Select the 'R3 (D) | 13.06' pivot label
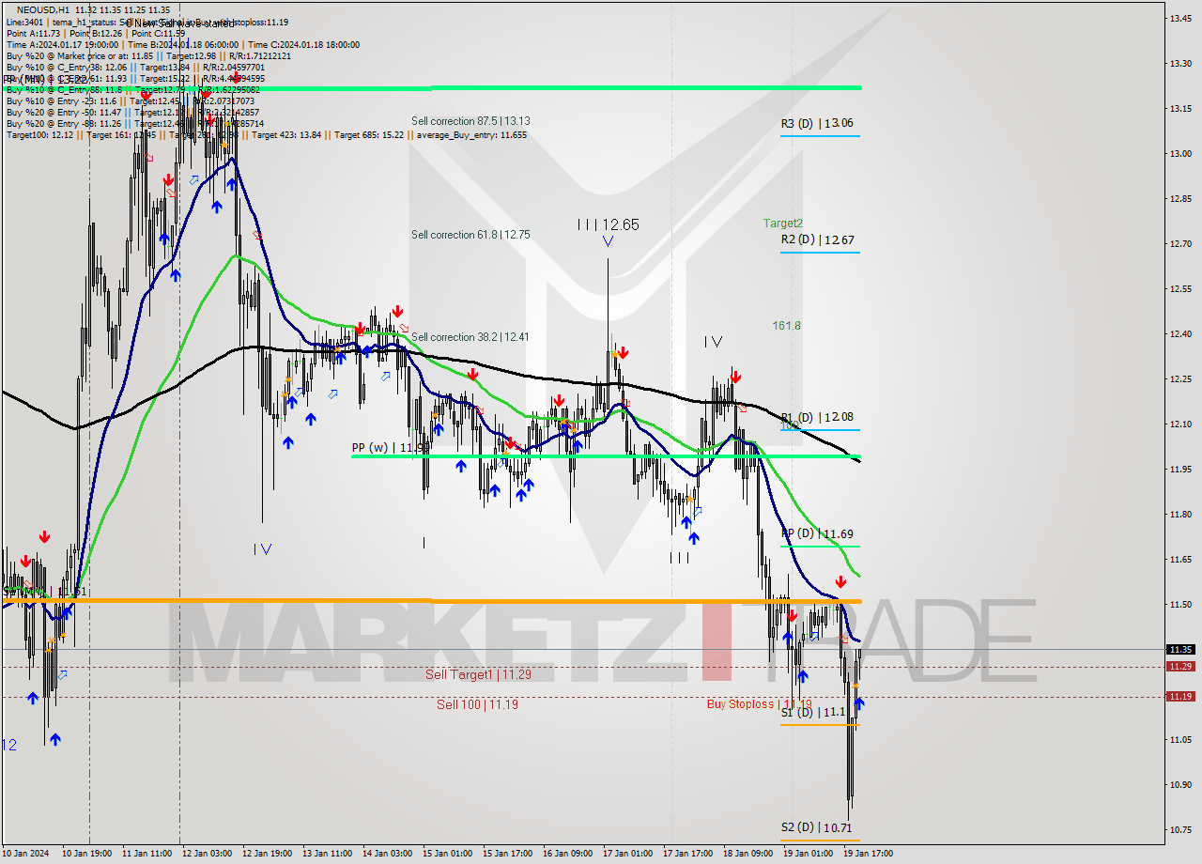 817,123
